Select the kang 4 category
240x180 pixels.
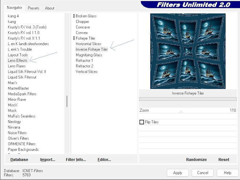pos(13,16)
